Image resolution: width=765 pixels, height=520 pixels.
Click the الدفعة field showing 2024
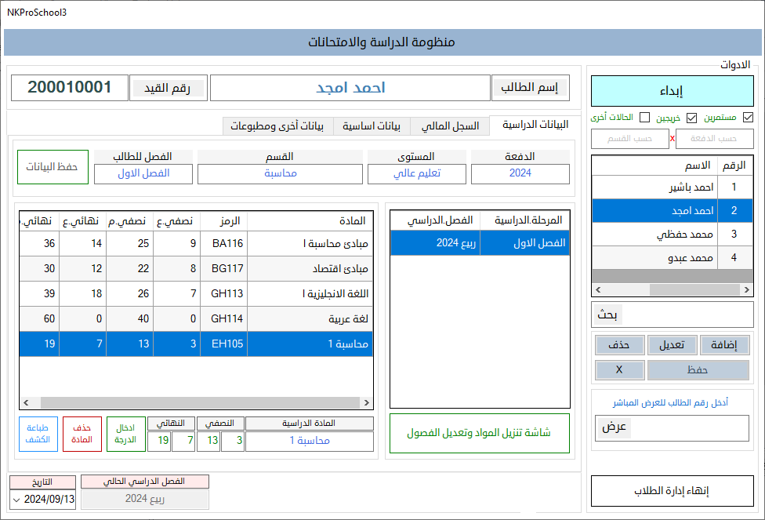click(520, 173)
